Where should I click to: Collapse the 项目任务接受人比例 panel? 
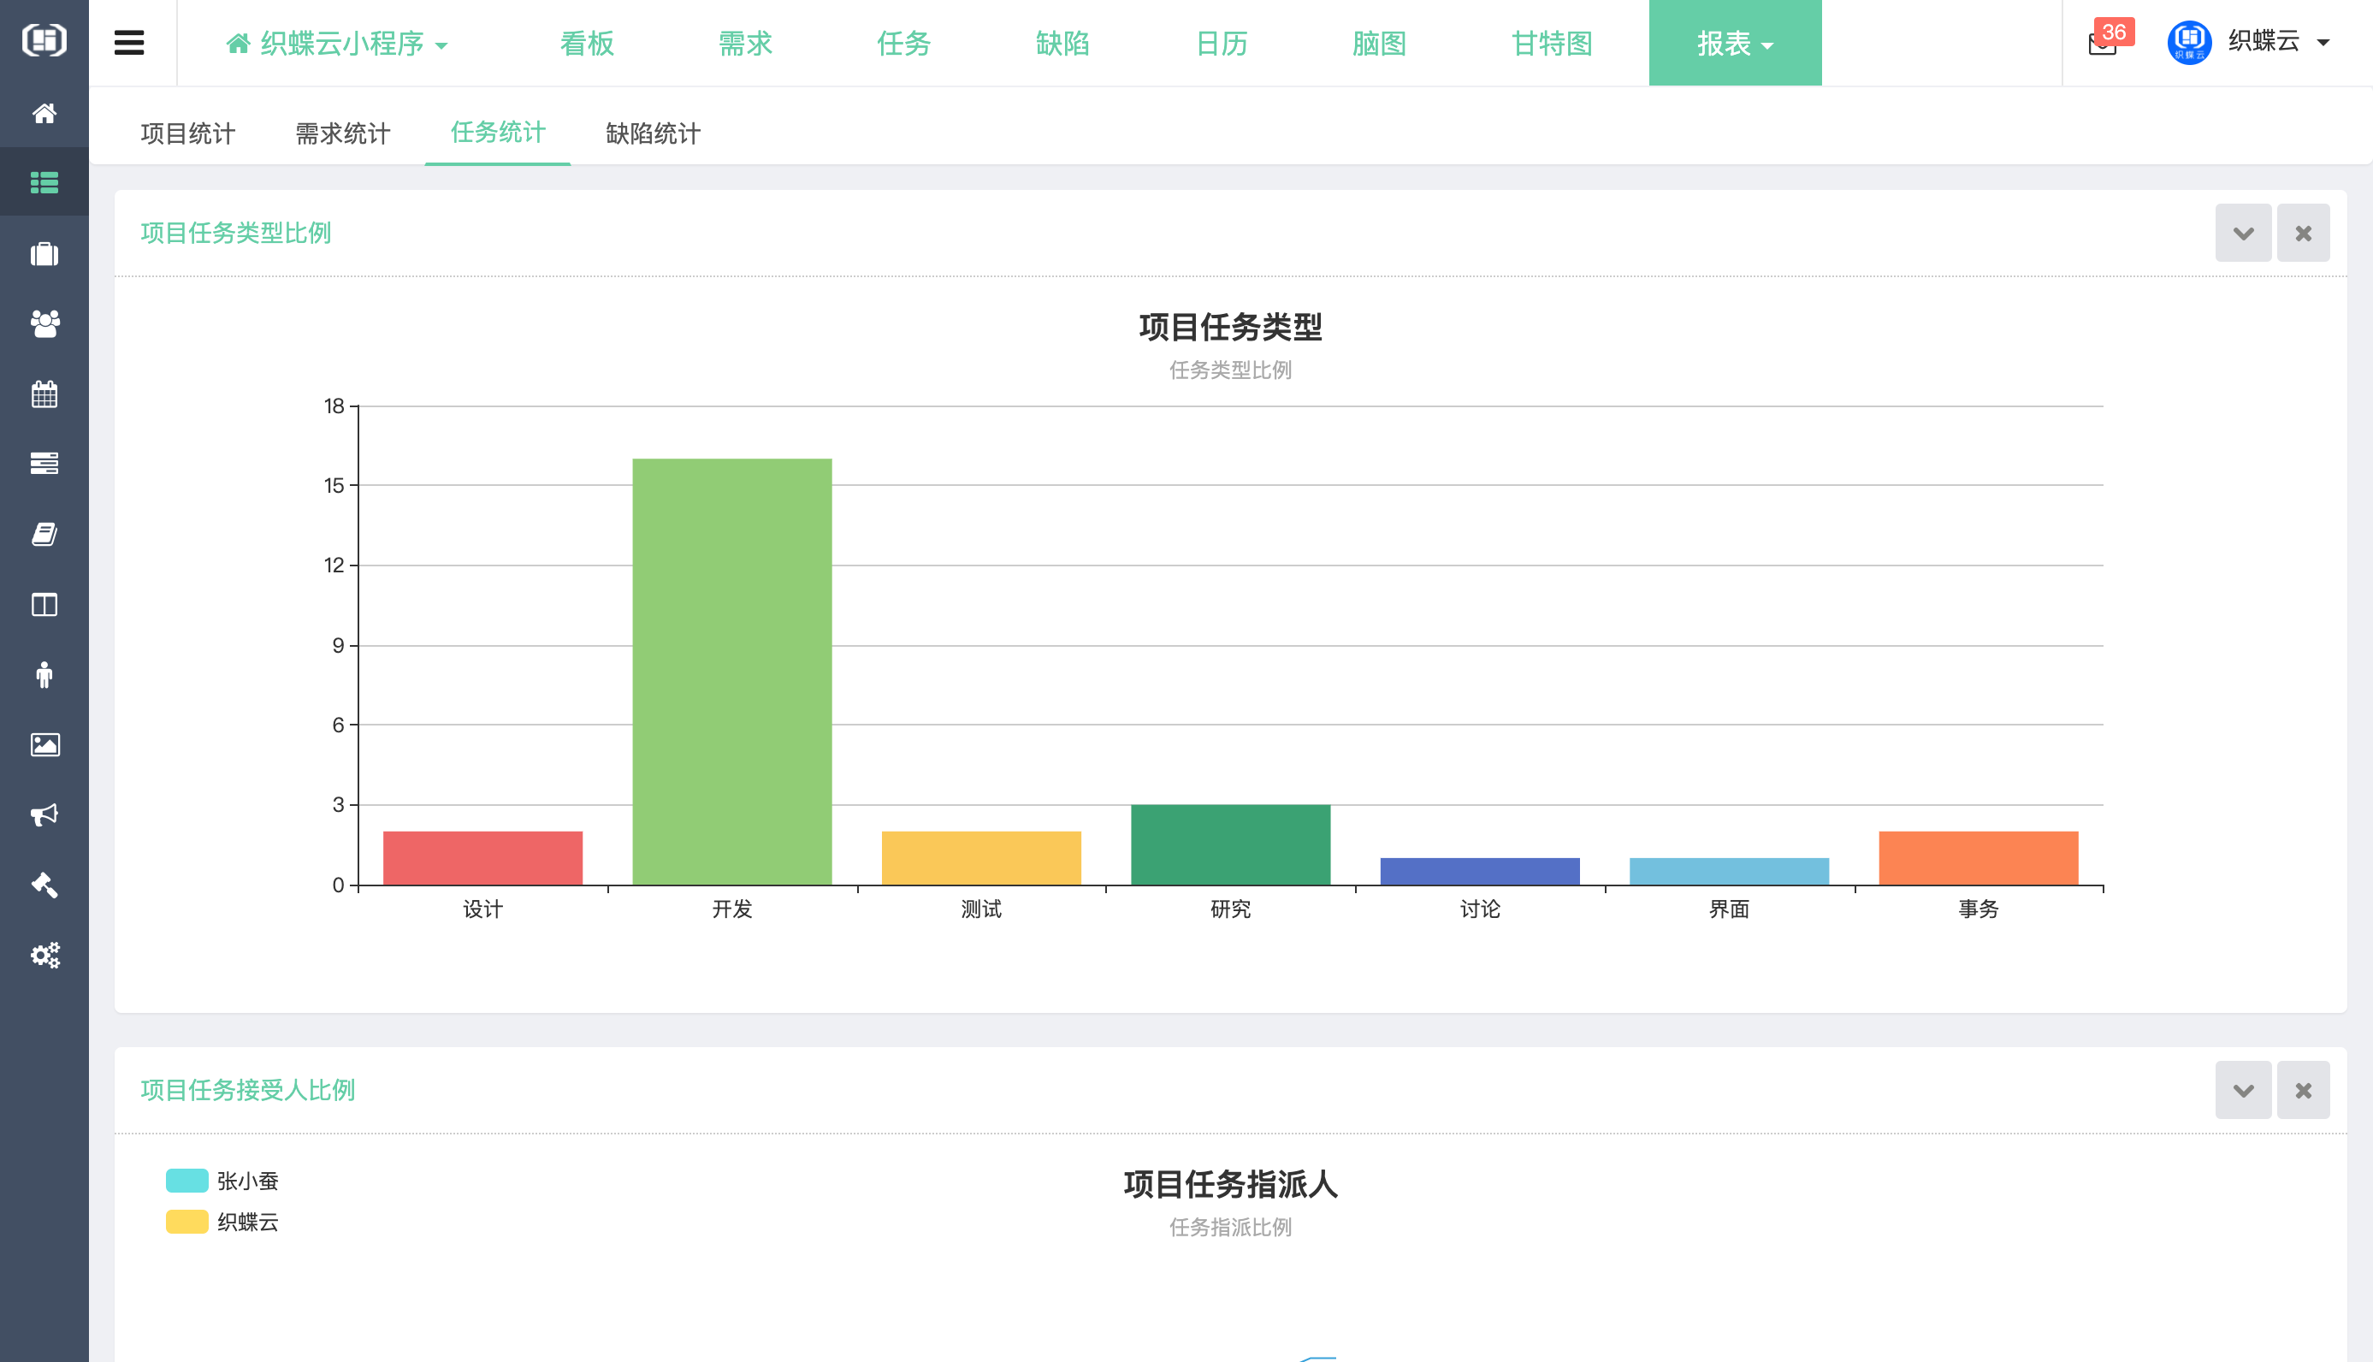pyautogui.click(x=2243, y=1090)
